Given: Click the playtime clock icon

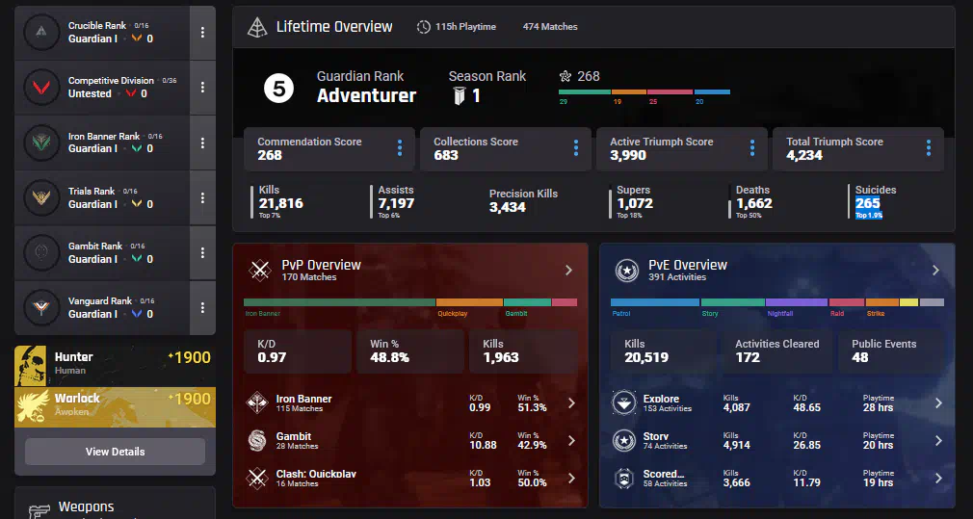Looking at the screenshot, I should click(x=423, y=27).
